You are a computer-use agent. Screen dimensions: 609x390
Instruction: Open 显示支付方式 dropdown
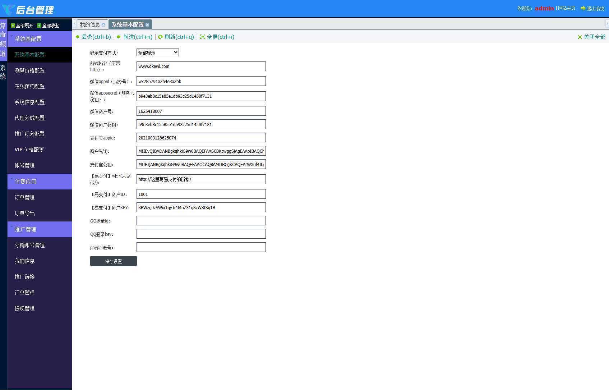tap(158, 52)
